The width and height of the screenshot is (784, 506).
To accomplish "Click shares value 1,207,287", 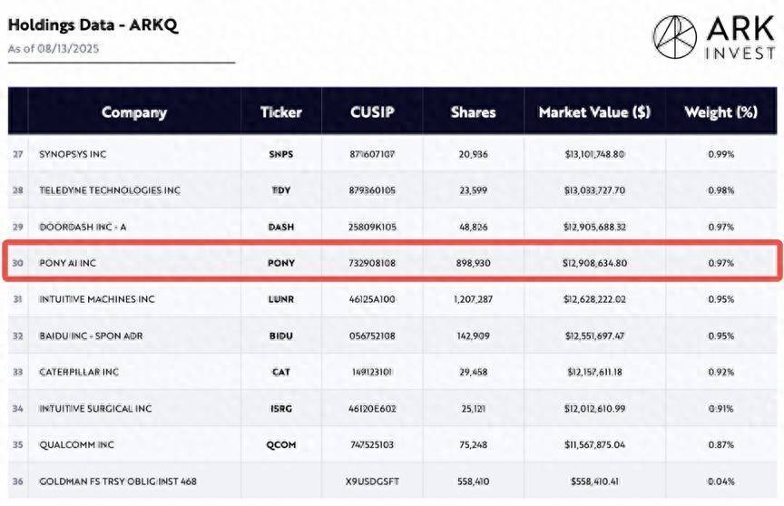I will (473, 299).
